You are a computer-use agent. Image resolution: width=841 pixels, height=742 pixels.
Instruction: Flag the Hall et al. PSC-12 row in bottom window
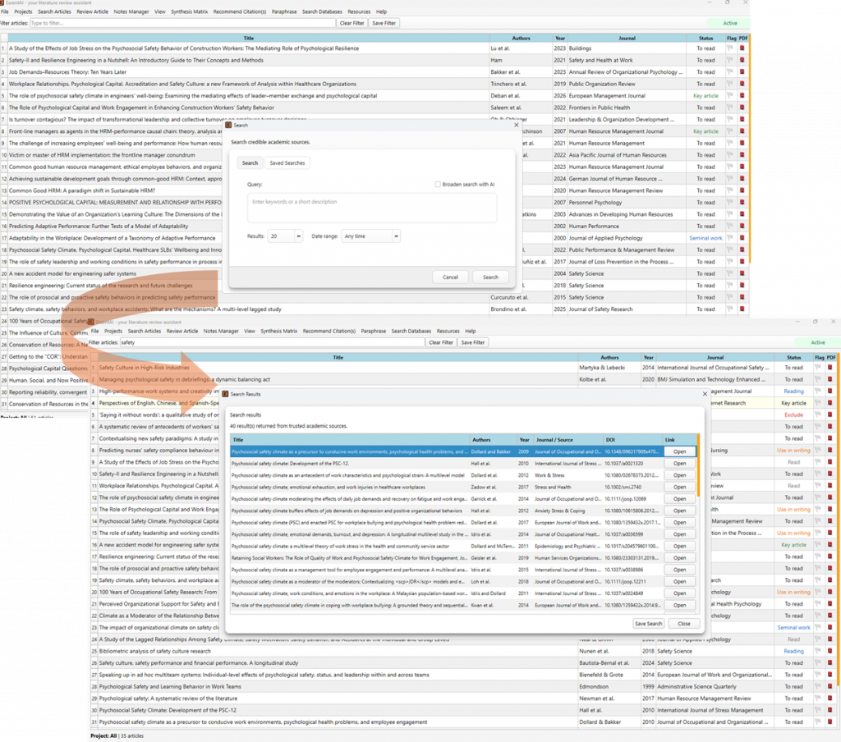click(x=818, y=710)
